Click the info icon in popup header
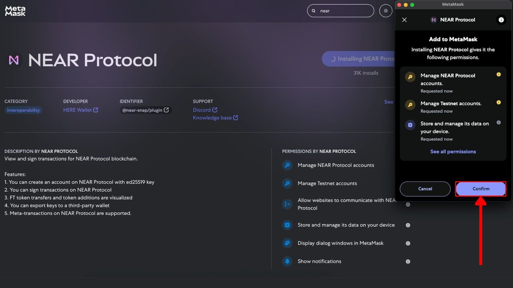 pyautogui.click(x=501, y=20)
